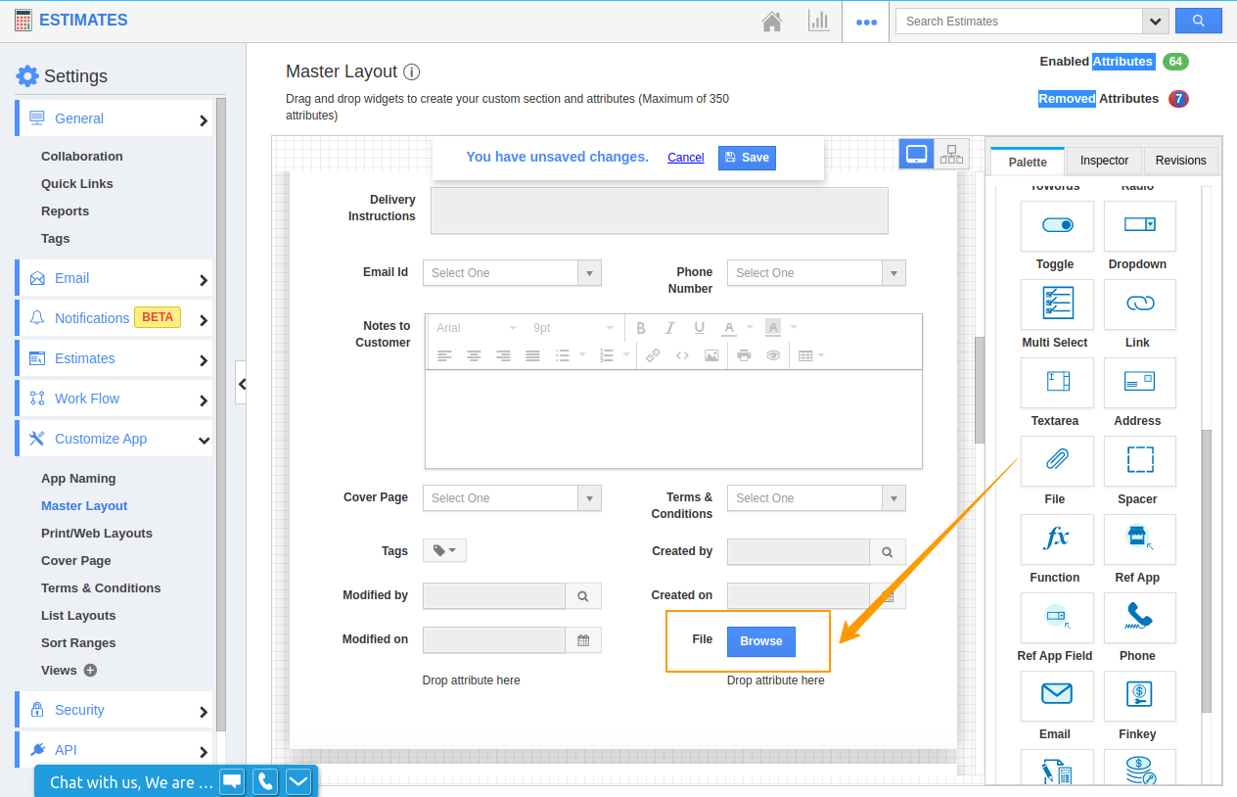Screen dimensions: 1237x797
Task: Select the Toggle widget in palette
Action: (x=1056, y=226)
